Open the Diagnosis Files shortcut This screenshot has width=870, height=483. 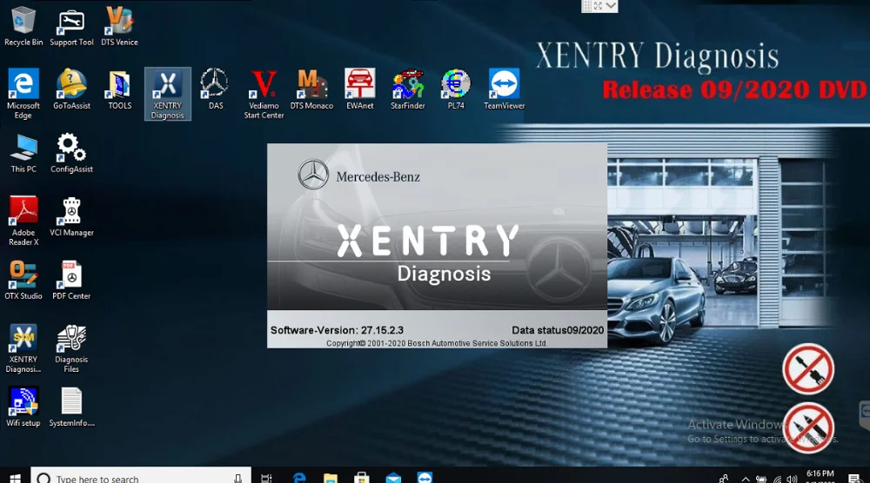pyautogui.click(x=71, y=348)
